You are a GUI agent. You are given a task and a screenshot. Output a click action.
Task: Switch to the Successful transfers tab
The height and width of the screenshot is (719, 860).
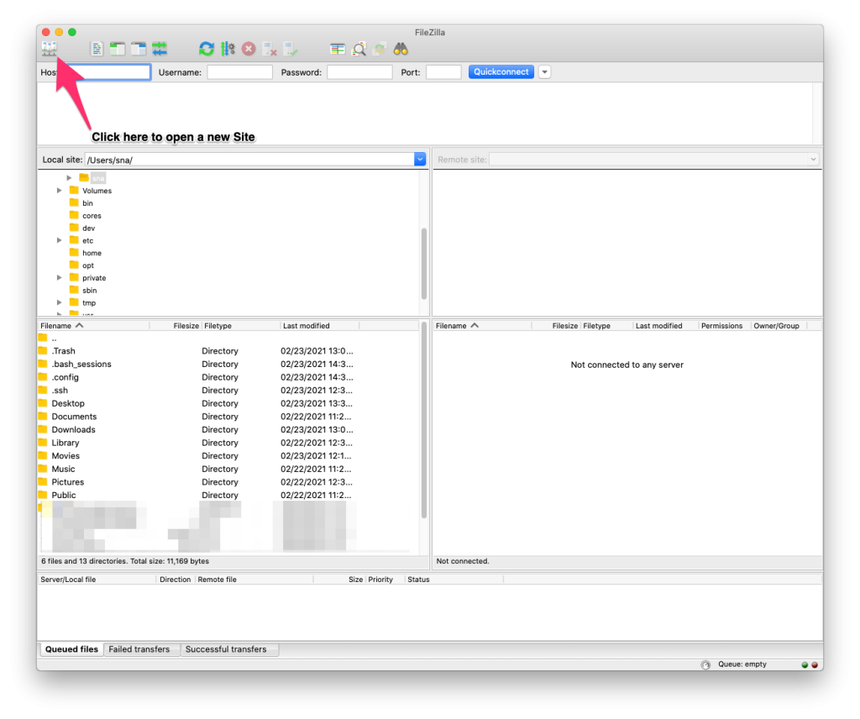pyautogui.click(x=226, y=649)
